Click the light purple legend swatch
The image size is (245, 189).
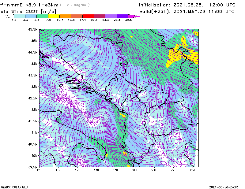[x=111, y=16]
